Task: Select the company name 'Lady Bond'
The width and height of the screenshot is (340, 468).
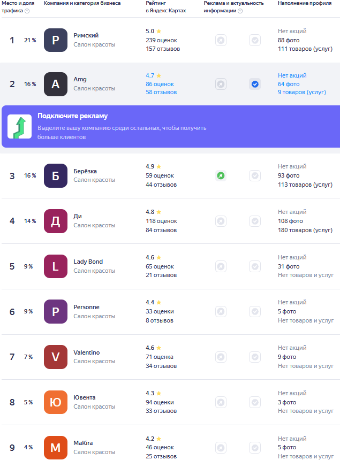Action: point(88,262)
